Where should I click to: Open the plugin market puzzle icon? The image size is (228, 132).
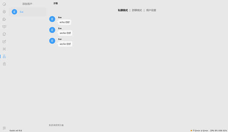[4, 19]
